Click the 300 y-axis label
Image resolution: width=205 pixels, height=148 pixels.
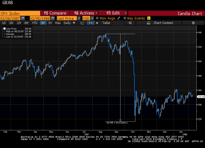click(x=200, y=61)
